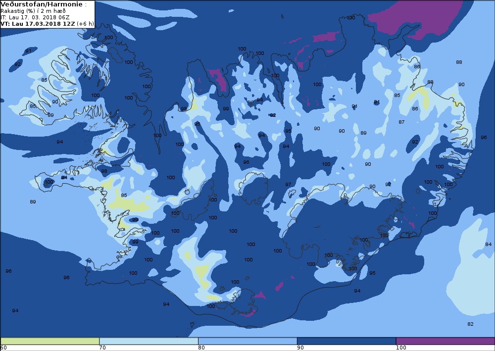Click the legend scale label '60'
Screen dimensions: 495x351
coord(3,348)
